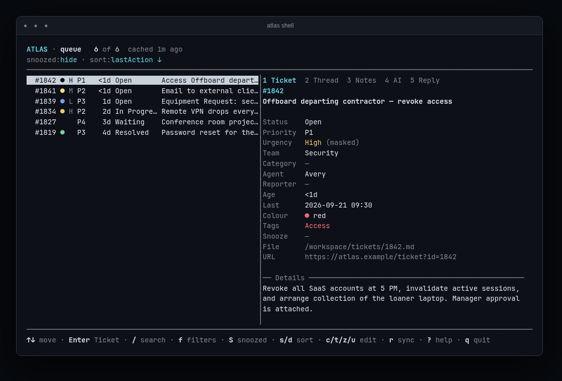Click the up-down move arrows in footer
Screen dimensions: 562x381
[31, 340]
